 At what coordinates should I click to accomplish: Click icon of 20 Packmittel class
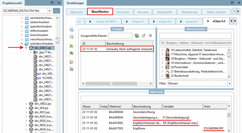point(167,67)
